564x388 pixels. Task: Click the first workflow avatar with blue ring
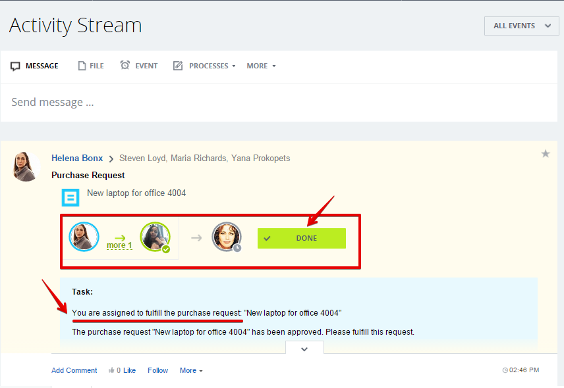tap(84, 237)
